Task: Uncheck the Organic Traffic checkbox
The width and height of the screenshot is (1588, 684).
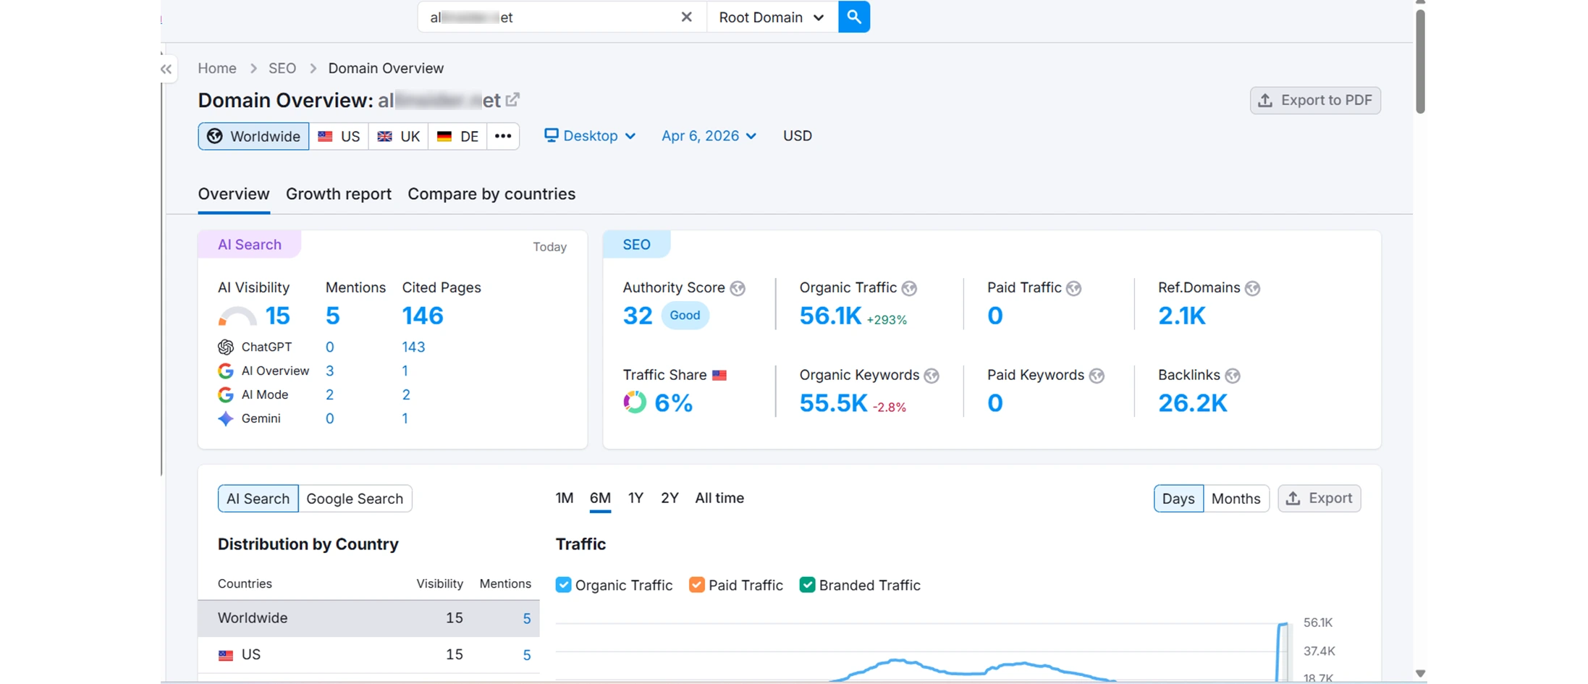Action: click(563, 585)
